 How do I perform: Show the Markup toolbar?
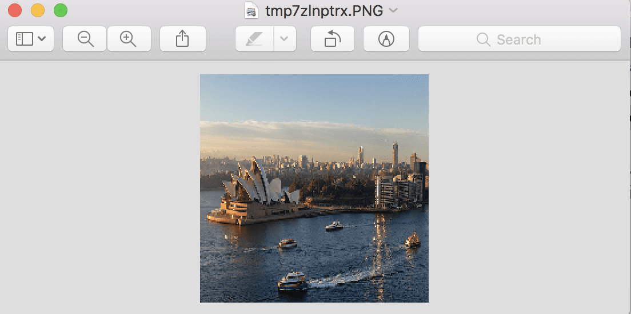pos(386,39)
